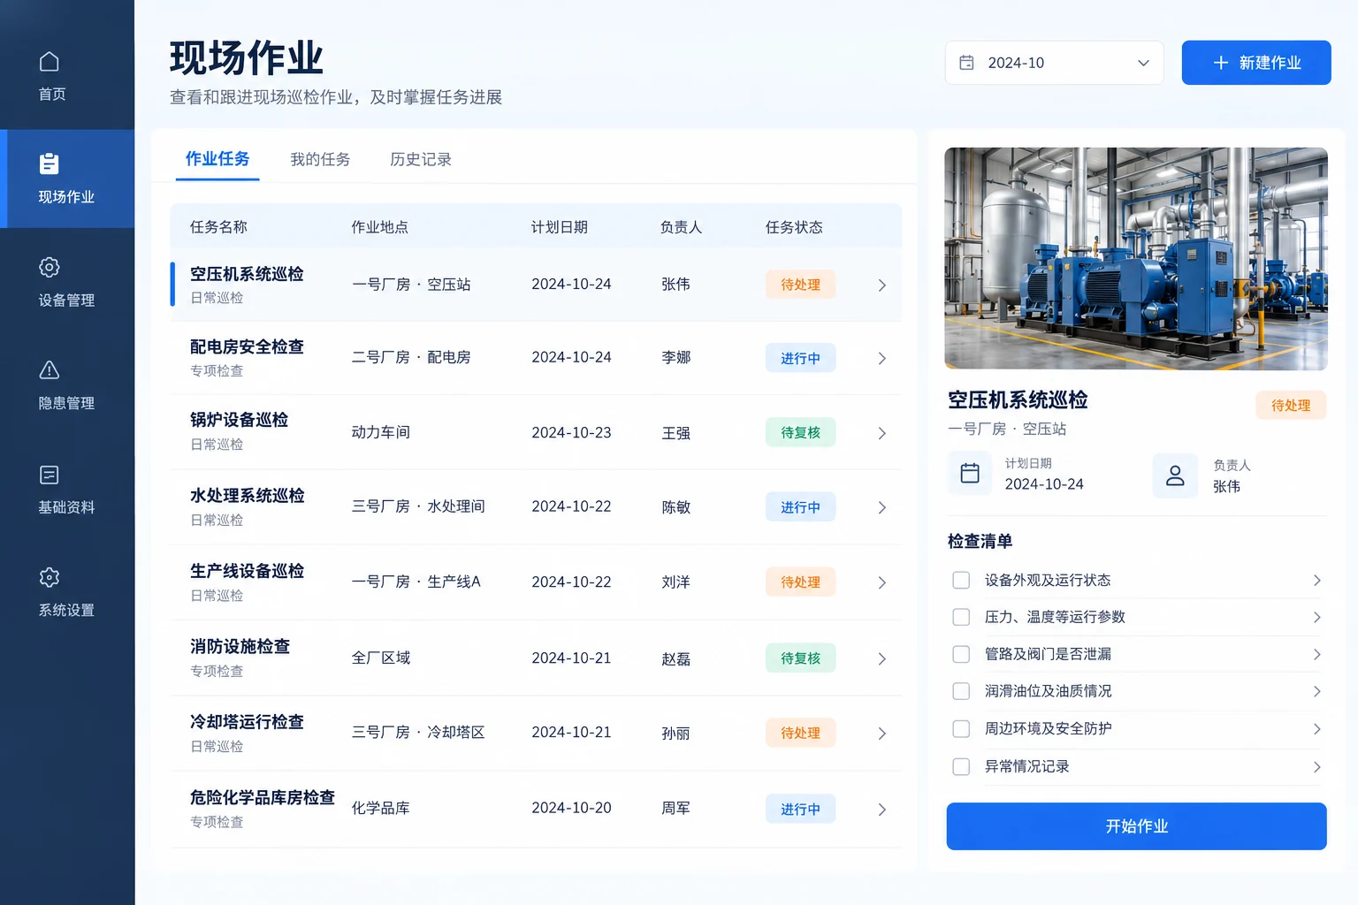Click the person name 孙丽
1358x905 pixels.
(675, 734)
